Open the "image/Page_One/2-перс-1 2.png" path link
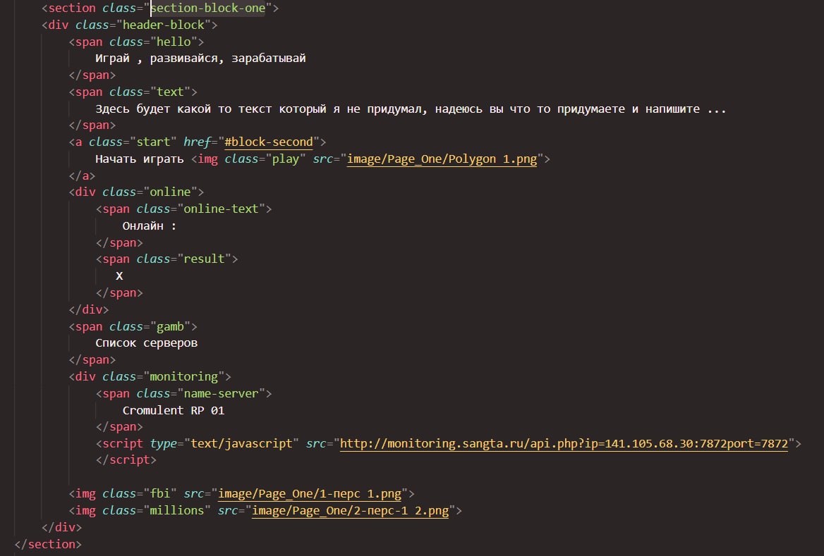Image resolution: width=824 pixels, height=556 pixels. coord(351,511)
